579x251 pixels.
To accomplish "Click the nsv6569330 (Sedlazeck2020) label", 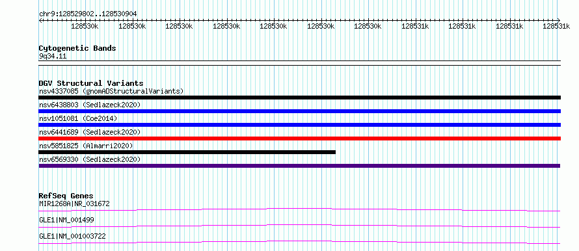I will tap(90, 159).
